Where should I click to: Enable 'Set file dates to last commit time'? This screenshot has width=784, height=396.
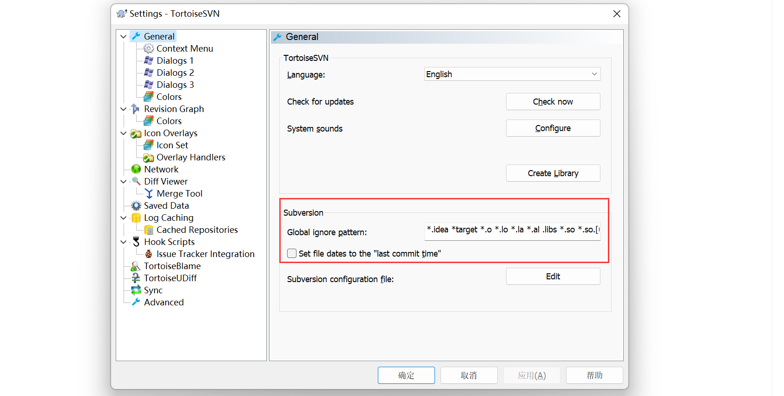click(x=292, y=253)
